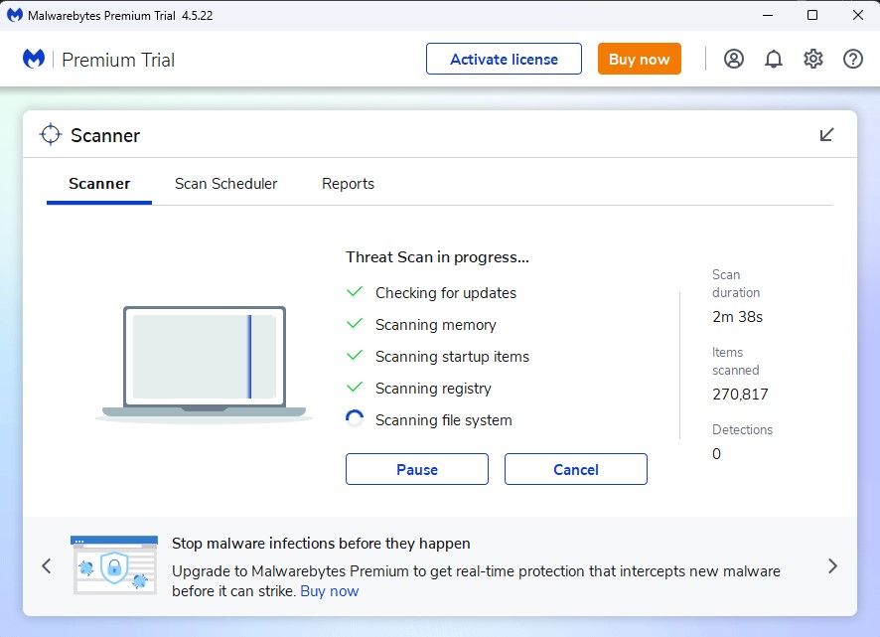This screenshot has width=880, height=637.
Task: Click the items scanned value 270,817
Action: point(740,395)
